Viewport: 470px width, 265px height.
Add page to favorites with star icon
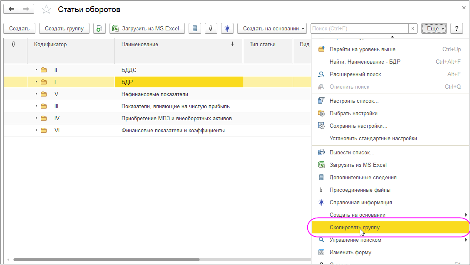[46, 9]
